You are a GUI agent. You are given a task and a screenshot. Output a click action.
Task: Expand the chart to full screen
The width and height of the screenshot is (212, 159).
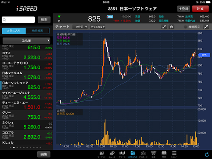(206, 27)
